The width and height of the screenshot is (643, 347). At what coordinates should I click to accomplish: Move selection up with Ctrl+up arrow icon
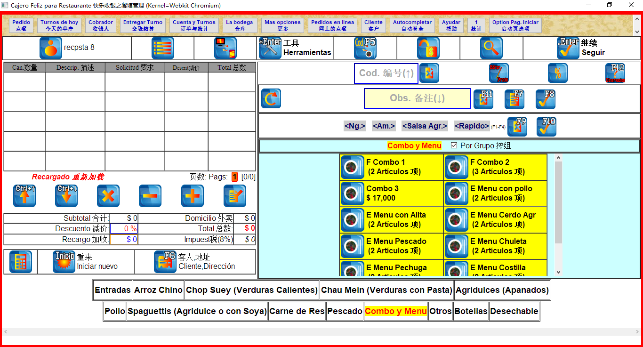coord(24,196)
